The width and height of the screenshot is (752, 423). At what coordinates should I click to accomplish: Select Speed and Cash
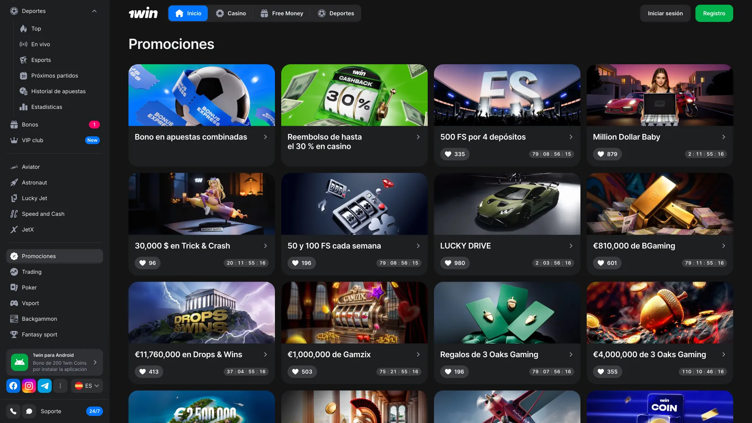(43, 214)
